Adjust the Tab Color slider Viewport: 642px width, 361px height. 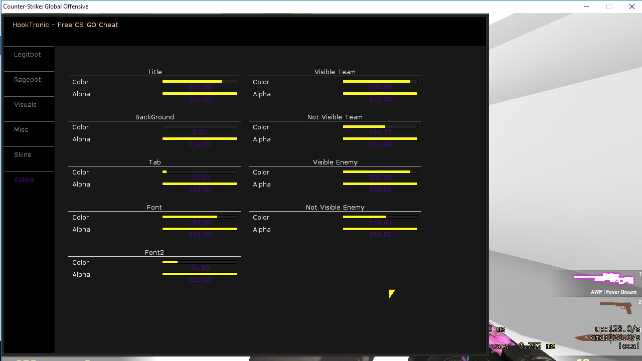pyautogui.click(x=200, y=171)
